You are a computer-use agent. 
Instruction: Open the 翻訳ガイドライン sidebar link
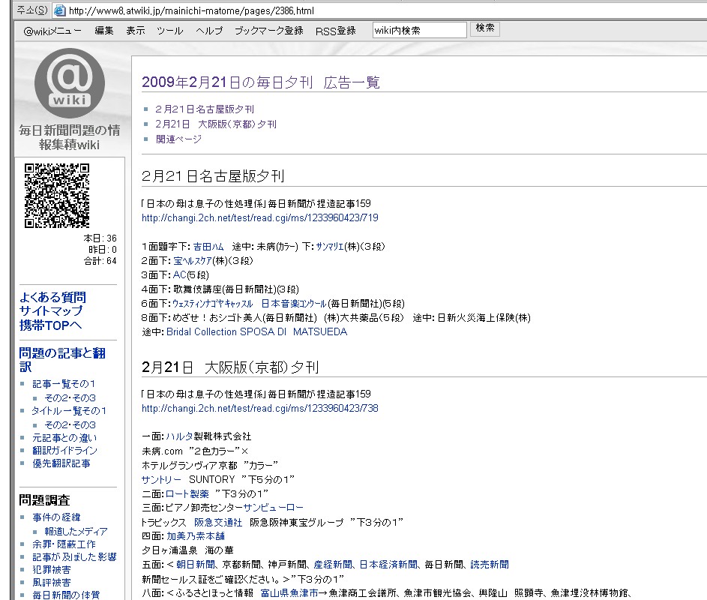[x=65, y=450]
